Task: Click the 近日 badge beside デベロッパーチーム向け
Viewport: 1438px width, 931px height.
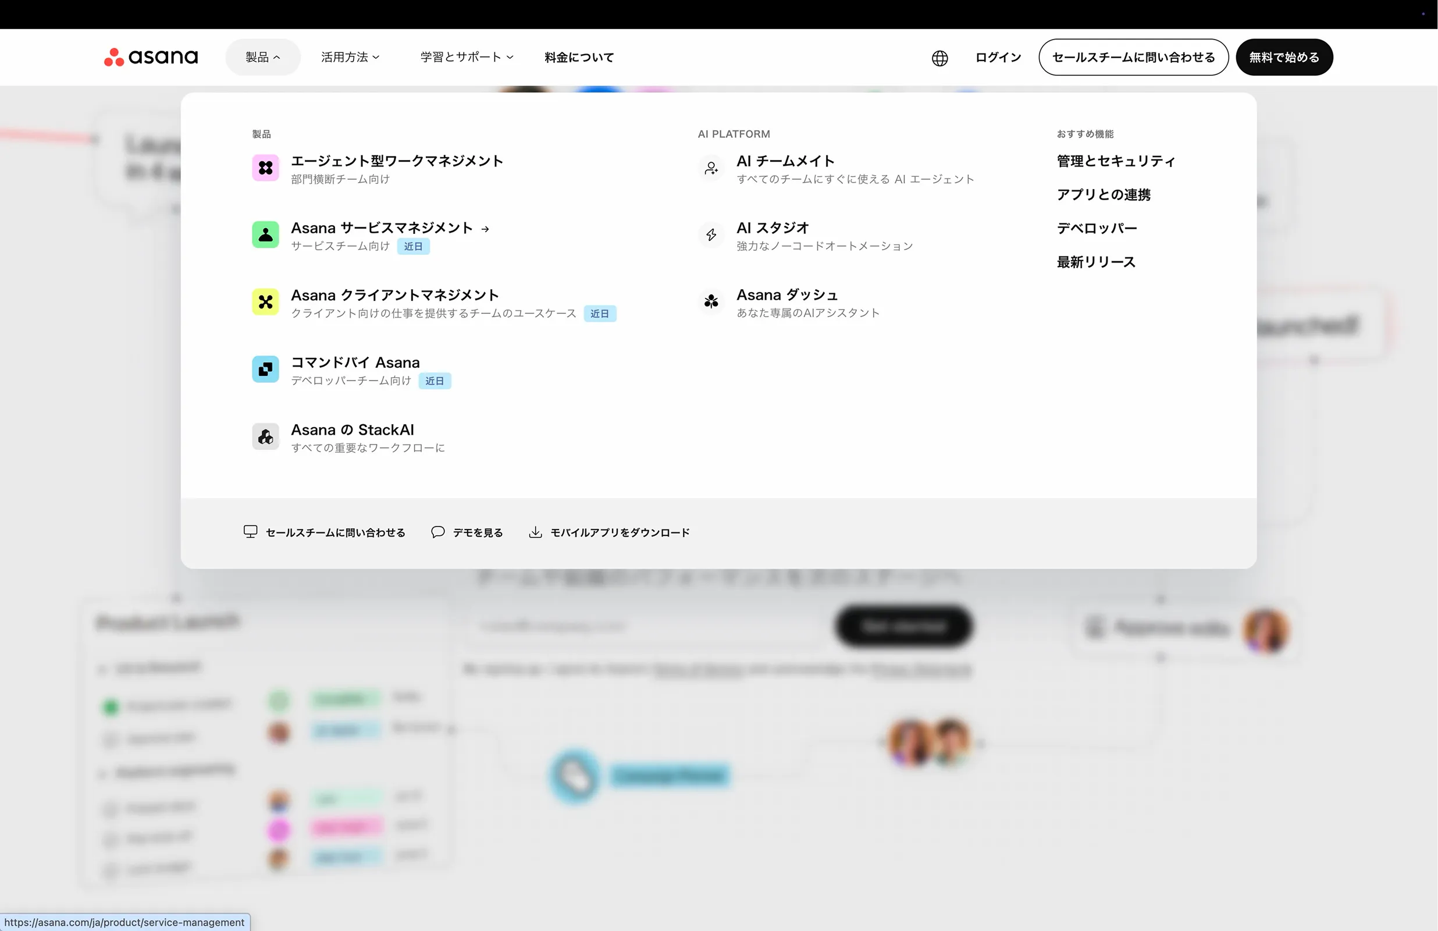Action: tap(435, 381)
